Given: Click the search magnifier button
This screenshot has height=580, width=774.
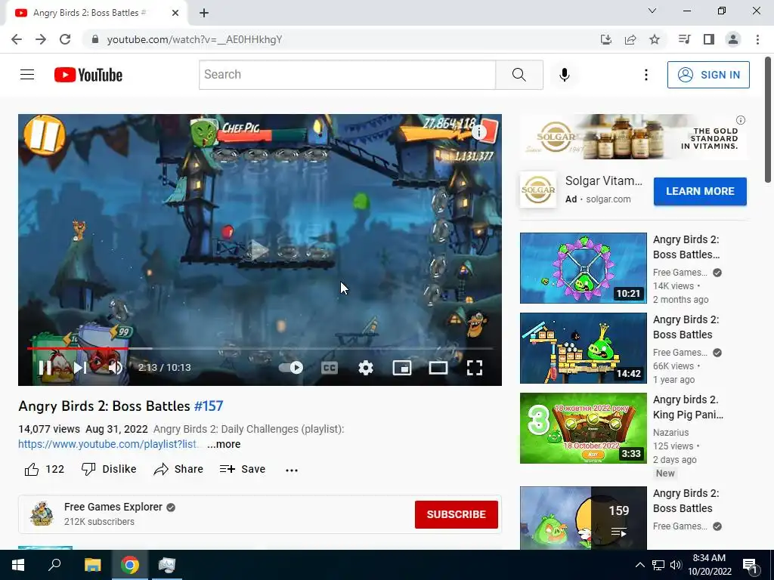Looking at the screenshot, I should pos(519,75).
